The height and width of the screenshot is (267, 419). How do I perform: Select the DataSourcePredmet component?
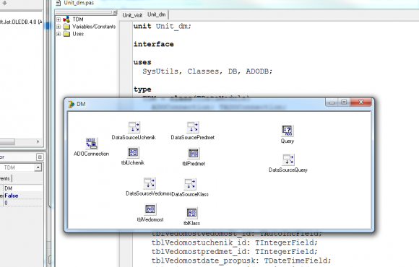193,127
